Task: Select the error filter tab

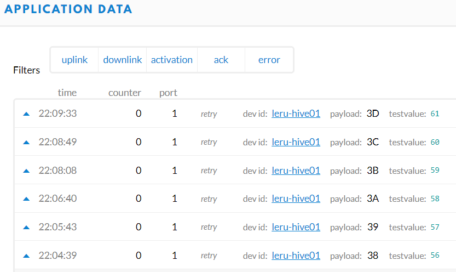Action: [x=269, y=60]
